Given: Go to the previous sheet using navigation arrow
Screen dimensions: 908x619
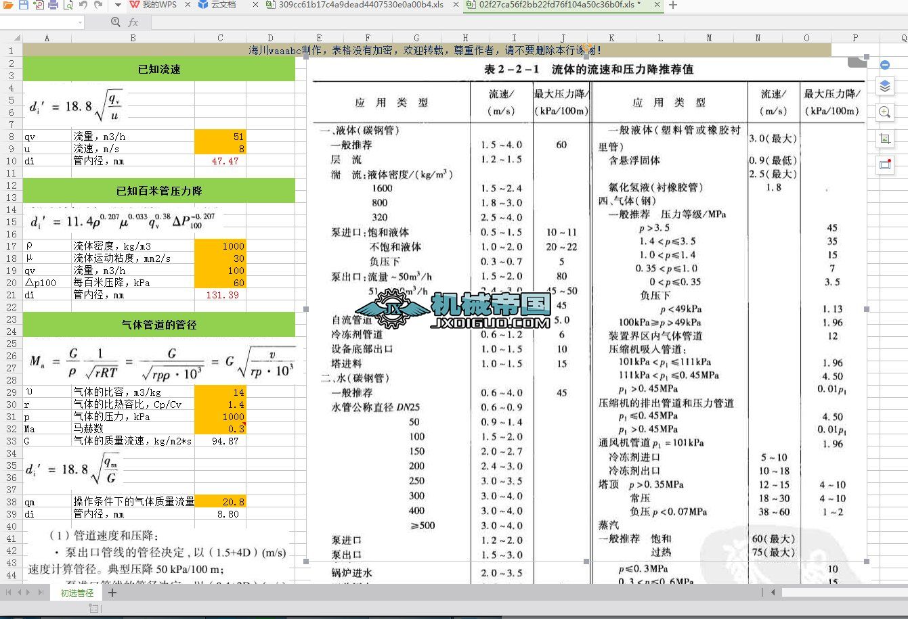Looking at the screenshot, I should pos(20,593).
